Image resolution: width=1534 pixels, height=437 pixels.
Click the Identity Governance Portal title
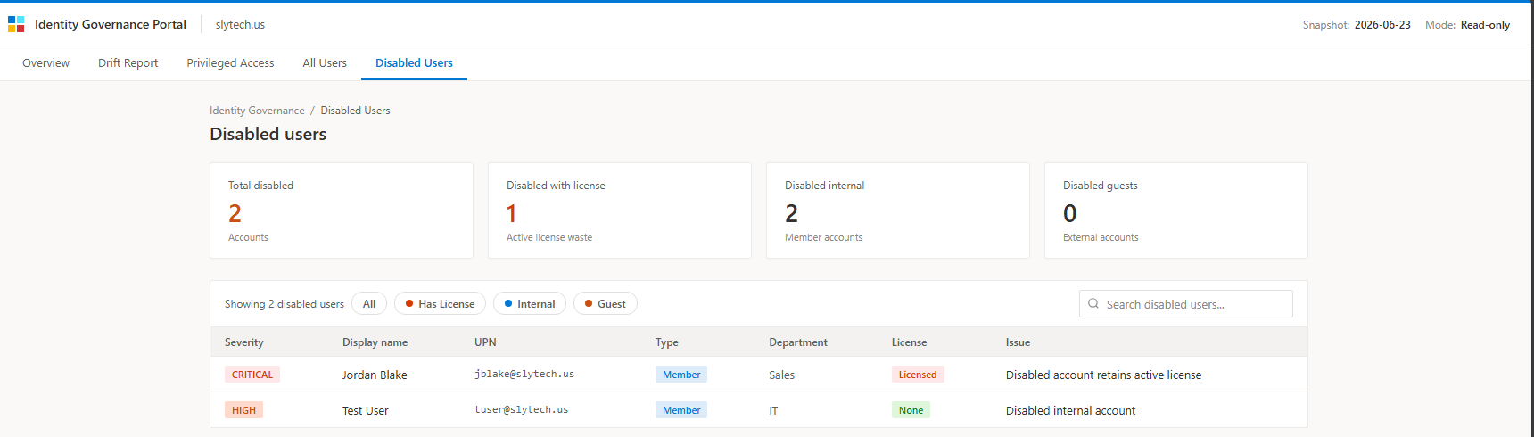point(111,24)
